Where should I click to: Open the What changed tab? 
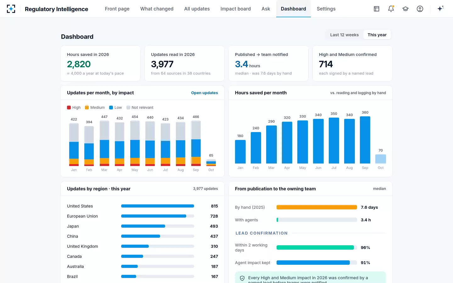157,9
